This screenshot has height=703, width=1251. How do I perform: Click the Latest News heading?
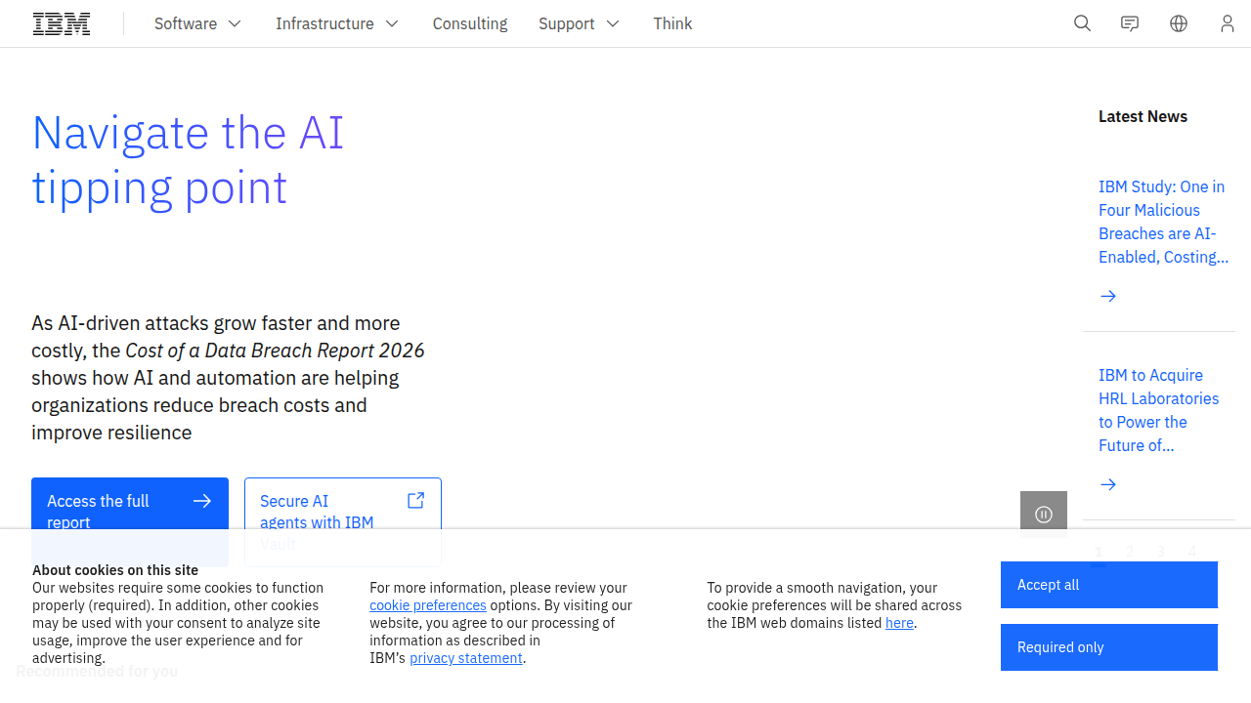pyautogui.click(x=1143, y=116)
